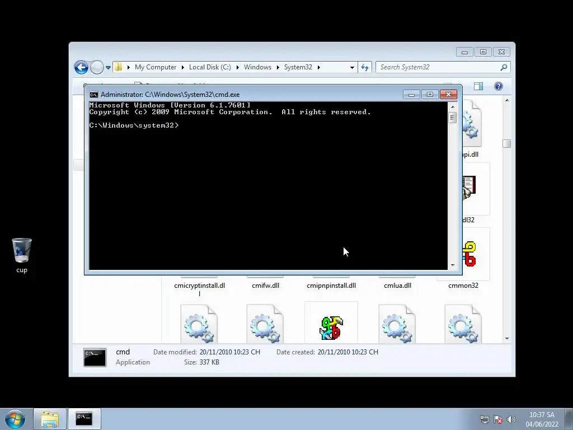Open the Recycle Bin named cup on desktop
This screenshot has width=573, height=430.
tap(22, 255)
